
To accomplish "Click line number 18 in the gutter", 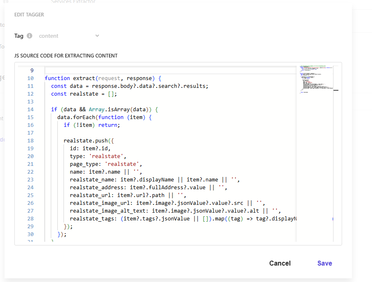I will tap(30, 140).
